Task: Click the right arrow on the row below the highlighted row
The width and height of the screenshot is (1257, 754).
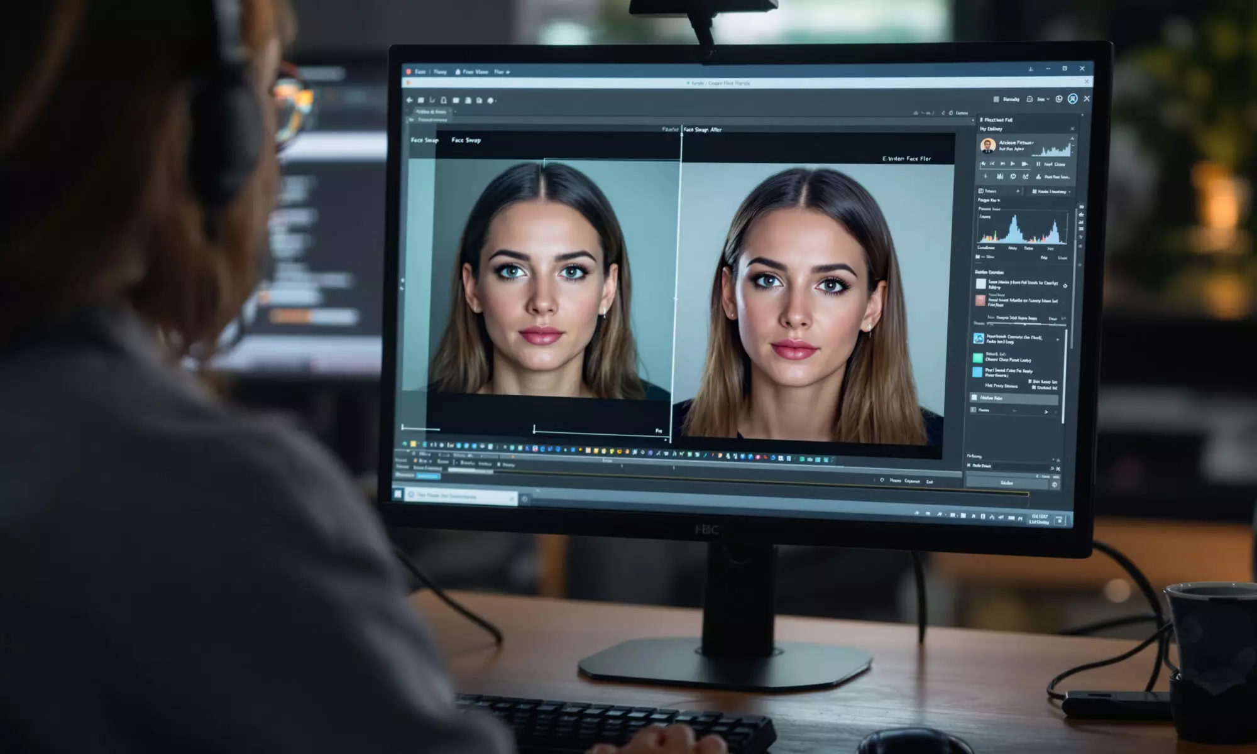Action: coord(1046,412)
